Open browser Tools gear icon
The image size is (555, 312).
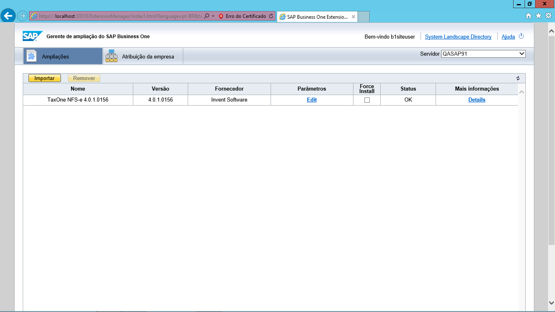pos(548,16)
